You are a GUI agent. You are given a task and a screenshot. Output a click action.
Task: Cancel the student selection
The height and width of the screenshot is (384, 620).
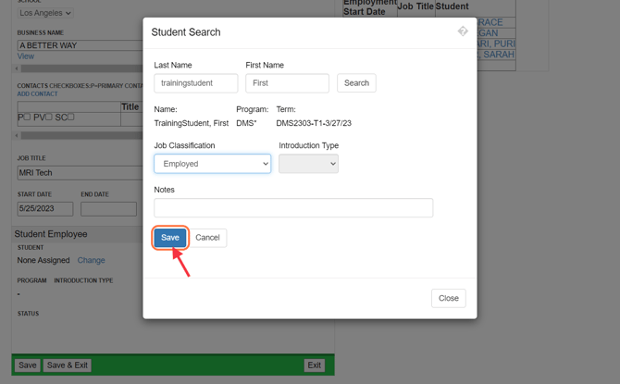207,238
